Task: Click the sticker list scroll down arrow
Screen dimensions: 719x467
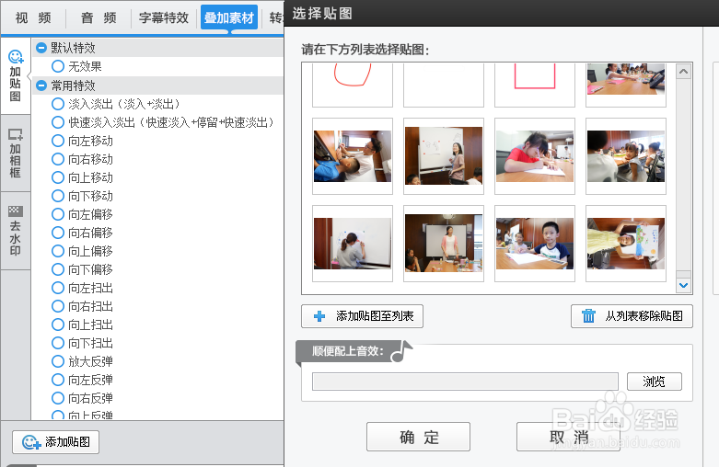Action: point(683,285)
